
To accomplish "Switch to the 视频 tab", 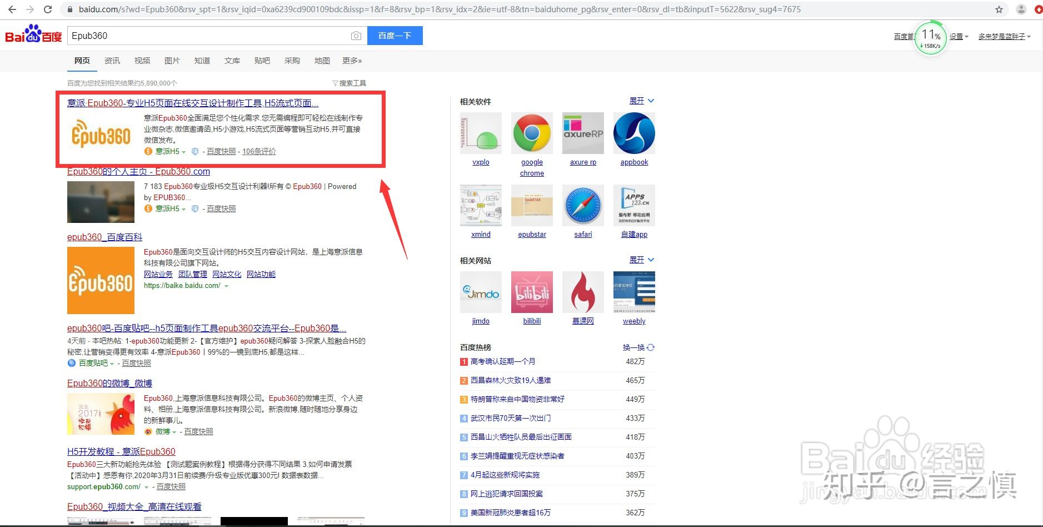I will click(142, 61).
